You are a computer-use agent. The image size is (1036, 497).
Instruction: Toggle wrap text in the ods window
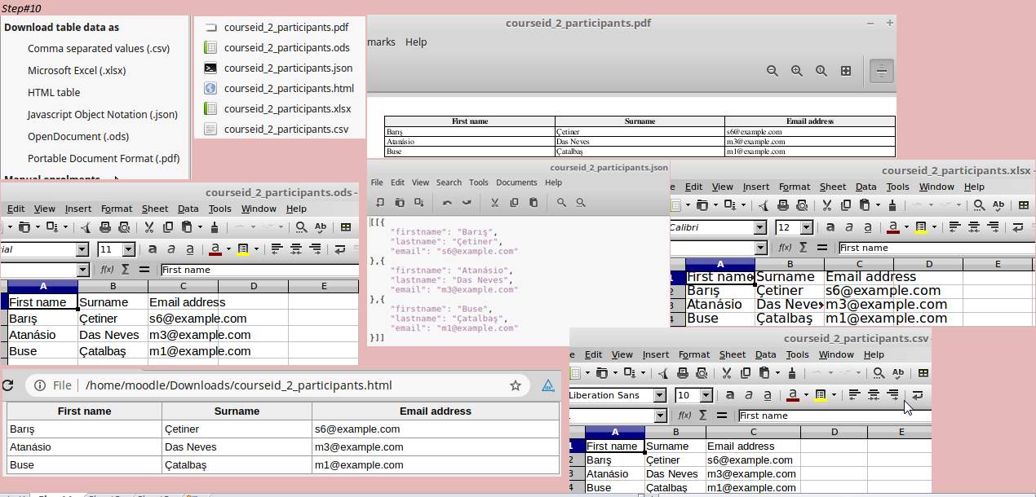click(340, 249)
